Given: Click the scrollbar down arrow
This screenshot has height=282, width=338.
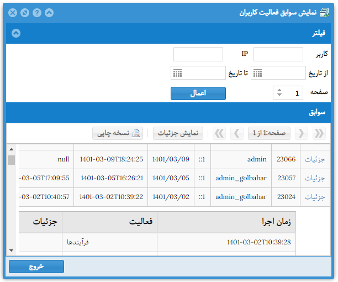Looking at the screenshot, I should click(x=11, y=250).
